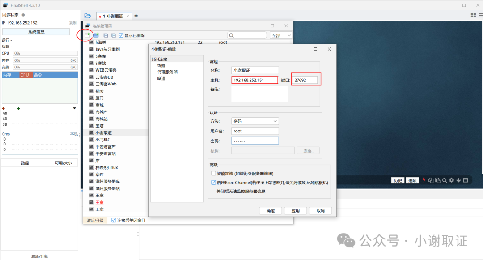This screenshot has width=483, height=260.
Task: Open the 方法 authentication method dropdown
Action: click(255, 121)
